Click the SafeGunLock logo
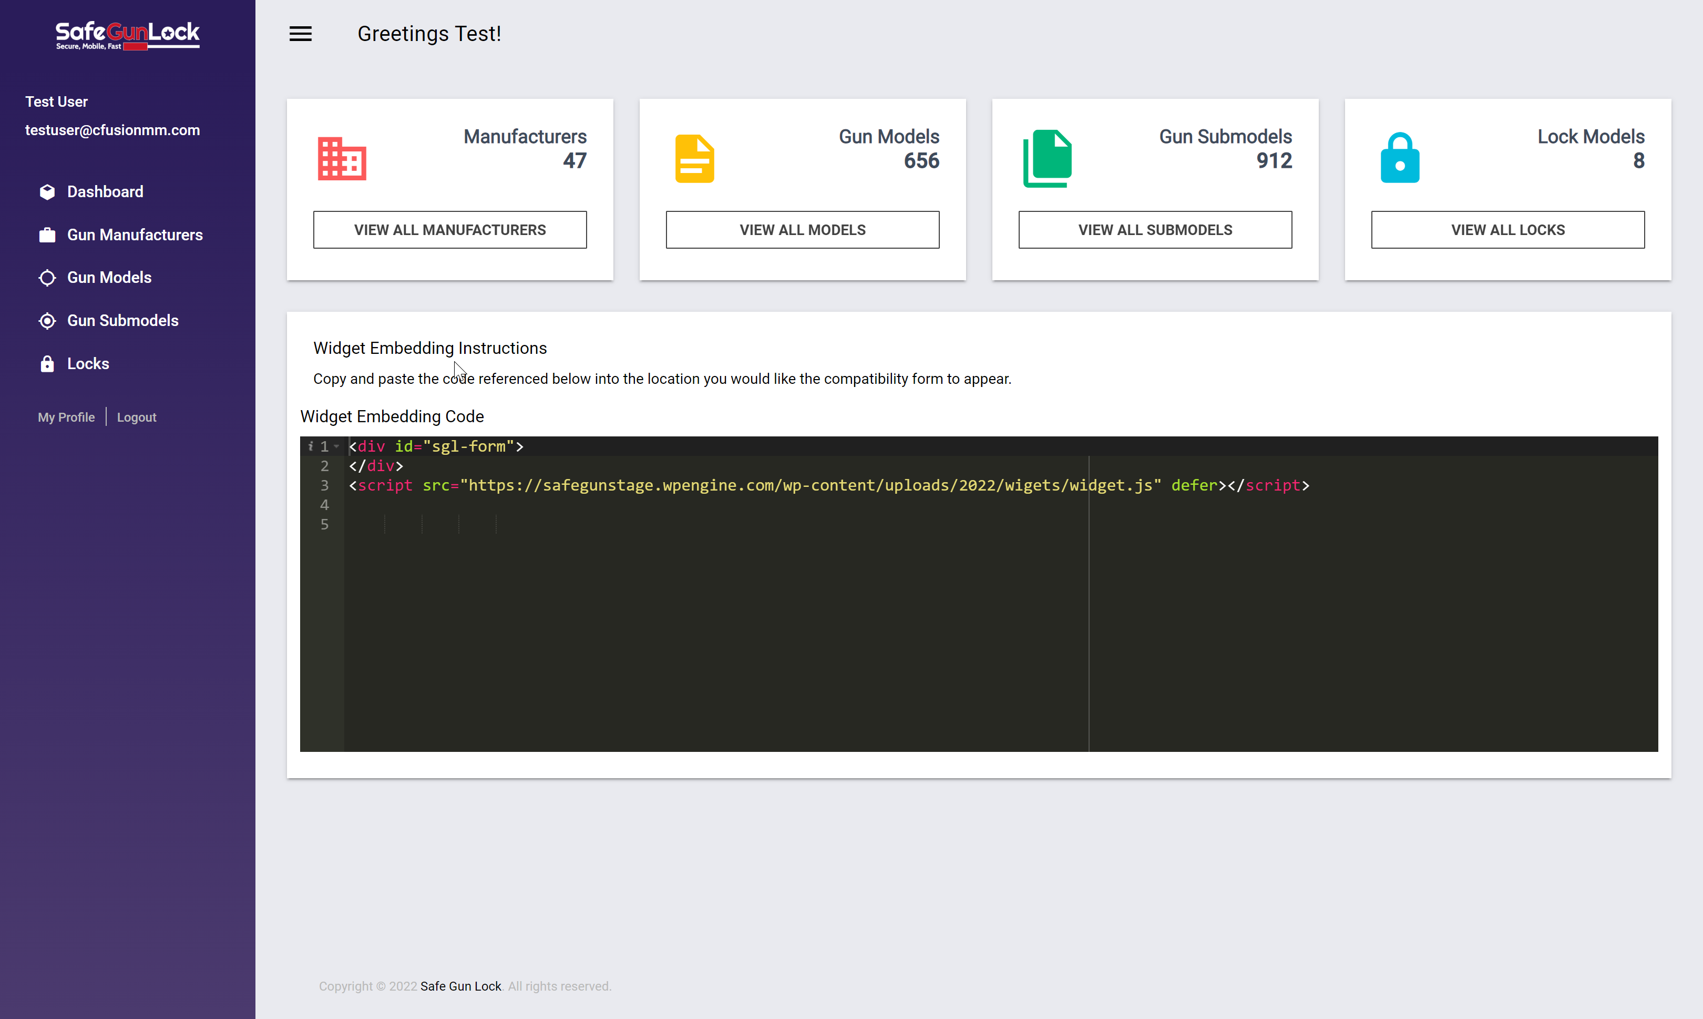 click(x=128, y=35)
